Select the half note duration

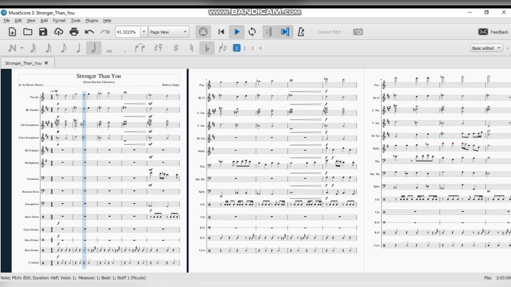coord(94,48)
